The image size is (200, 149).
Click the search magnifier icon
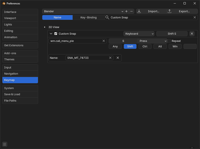point(107,18)
